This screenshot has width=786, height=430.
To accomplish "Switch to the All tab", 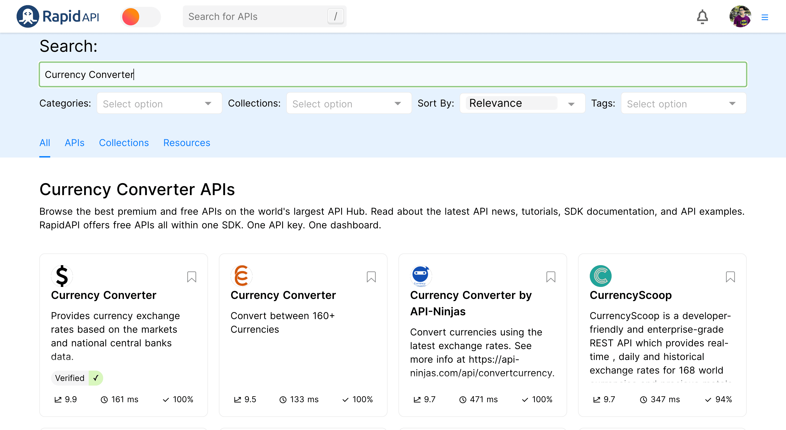I will [x=44, y=143].
